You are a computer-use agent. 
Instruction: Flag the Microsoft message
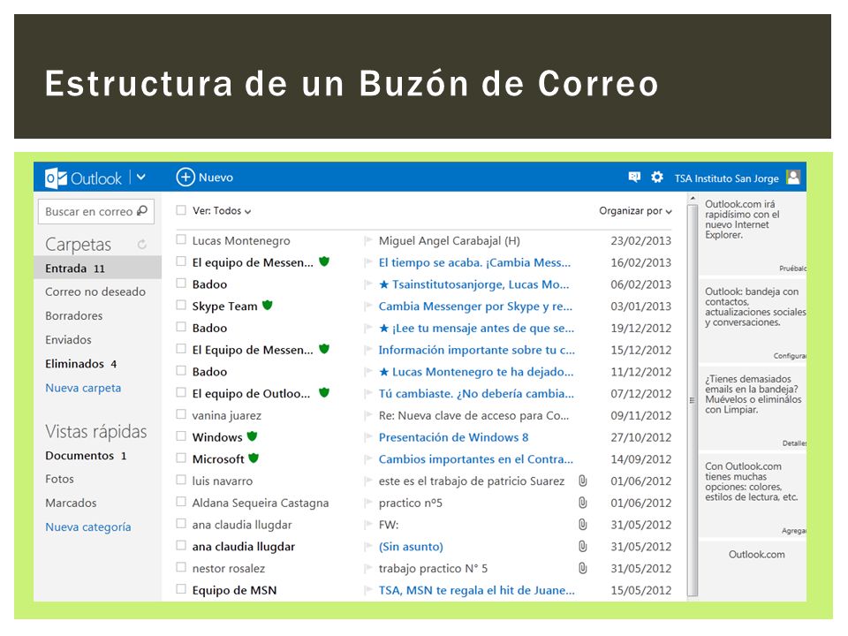[x=367, y=459]
